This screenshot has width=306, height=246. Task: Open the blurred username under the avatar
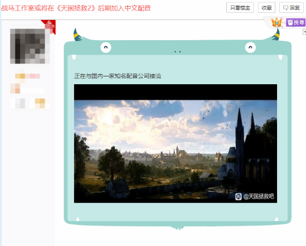27,76
